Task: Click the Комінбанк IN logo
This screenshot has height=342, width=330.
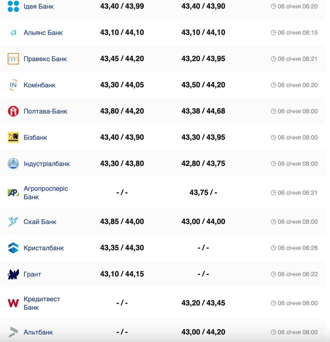Action: point(13,85)
